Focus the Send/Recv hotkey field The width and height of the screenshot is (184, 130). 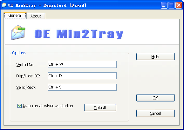pos(82,87)
